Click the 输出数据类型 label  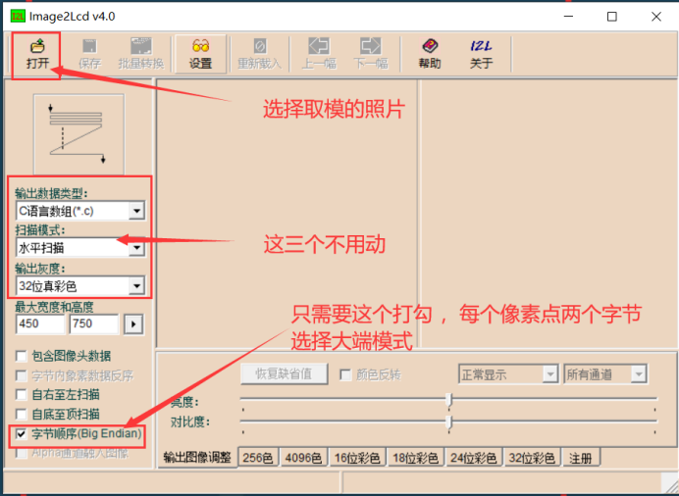click(51, 193)
